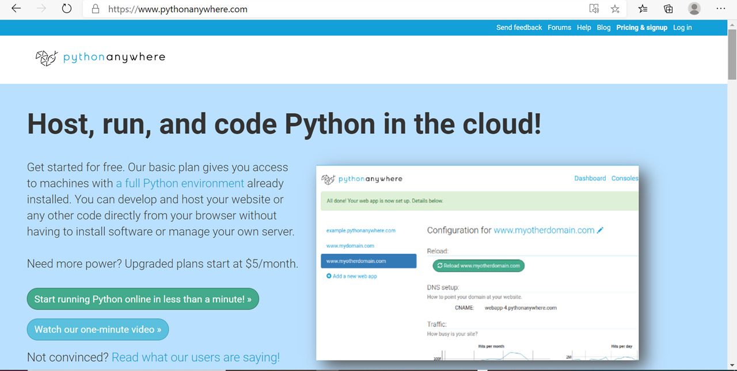
Task: Open the read aloud icon in address bar
Action: (x=594, y=9)
